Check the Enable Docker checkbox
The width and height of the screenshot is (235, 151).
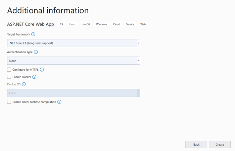coord(9,77)
